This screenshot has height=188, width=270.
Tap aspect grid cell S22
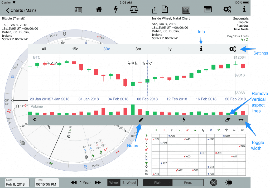pos(156,139)
